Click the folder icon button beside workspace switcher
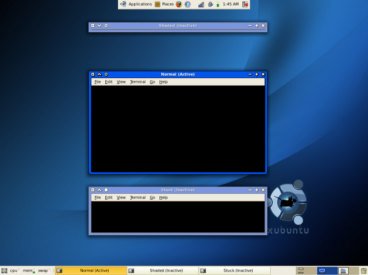The width and height of the screenshot is (368, 275). [x=344, y=271]
